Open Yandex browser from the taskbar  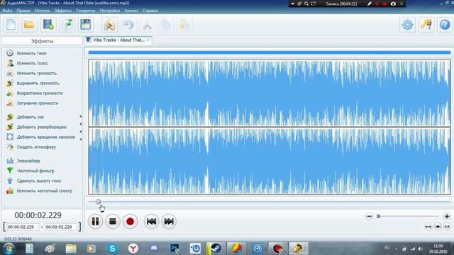[133, 249]
